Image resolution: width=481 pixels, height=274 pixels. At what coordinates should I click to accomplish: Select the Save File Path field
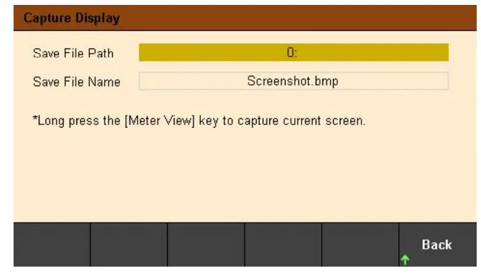pyautogui.click(x=294, y=52)
